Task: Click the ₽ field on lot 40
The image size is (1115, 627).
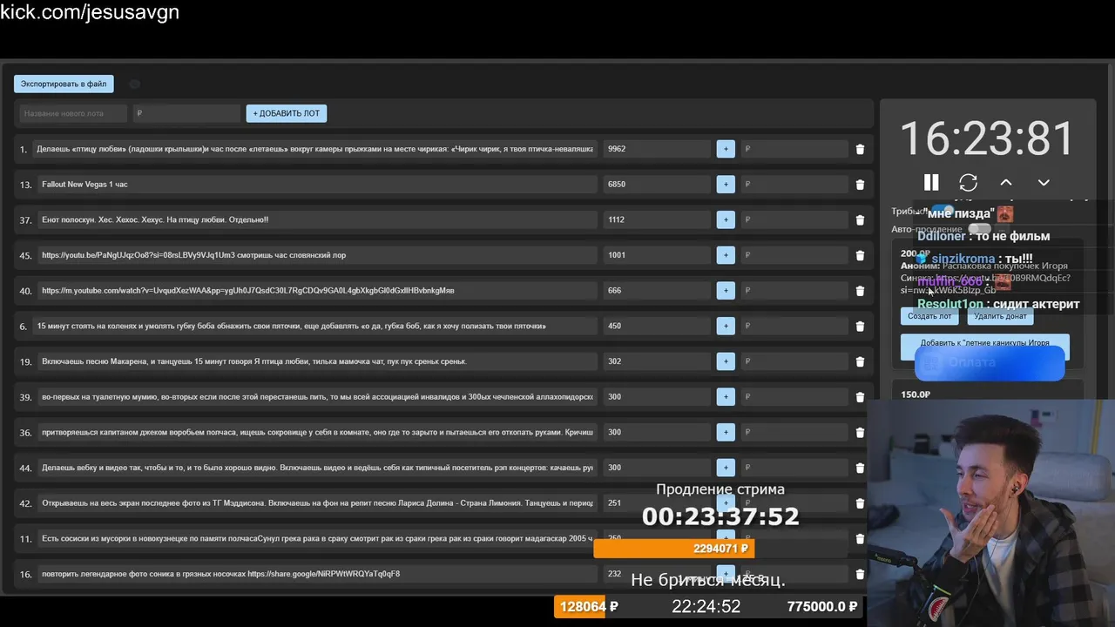Action: point(794,291)
